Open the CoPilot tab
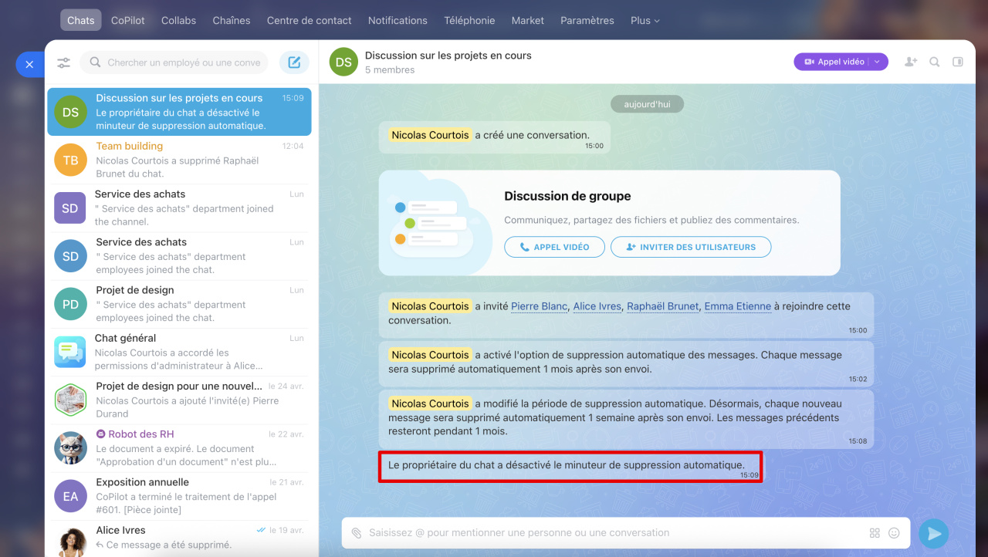 (128, 21)
